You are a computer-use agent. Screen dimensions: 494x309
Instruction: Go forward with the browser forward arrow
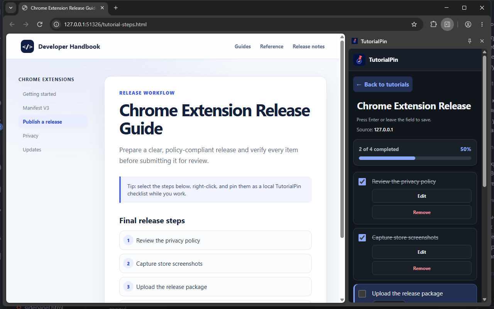25,24
